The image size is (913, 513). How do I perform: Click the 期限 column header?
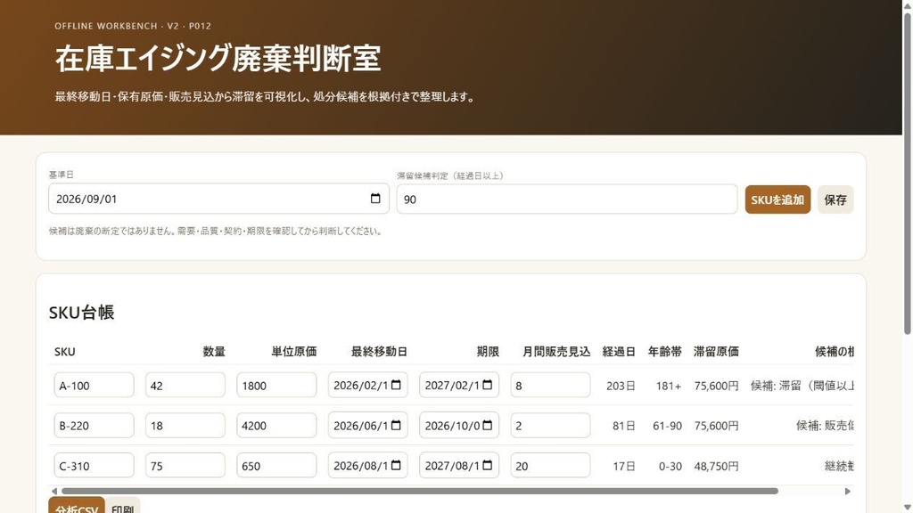(x=488, y=351)
